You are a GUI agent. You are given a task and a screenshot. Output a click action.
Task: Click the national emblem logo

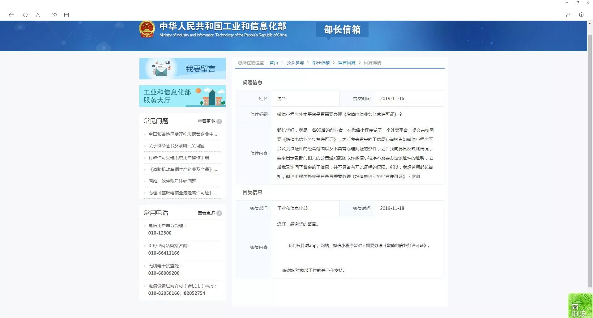click(x=147, y=30)
